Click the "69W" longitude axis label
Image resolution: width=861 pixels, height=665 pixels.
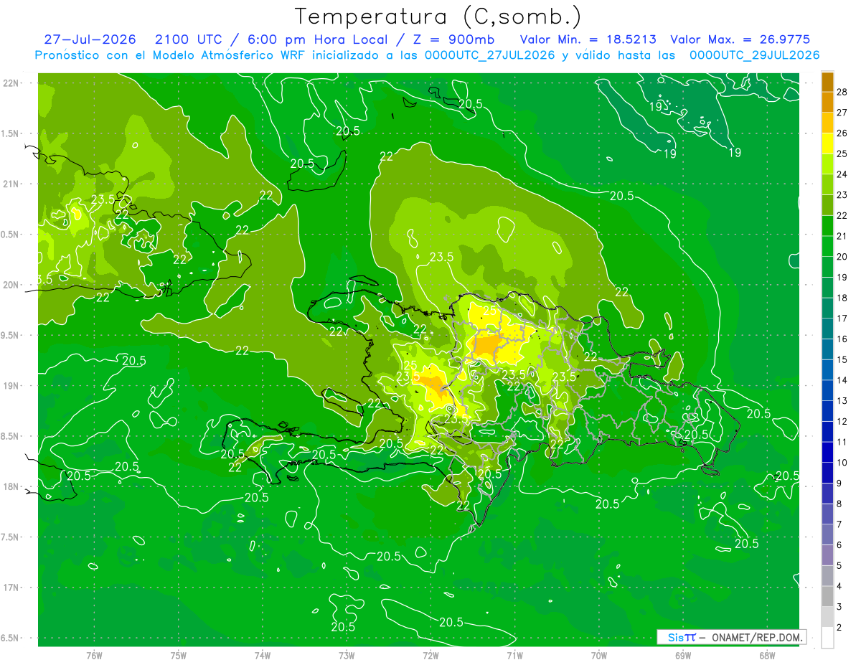(x=683, y=656)
